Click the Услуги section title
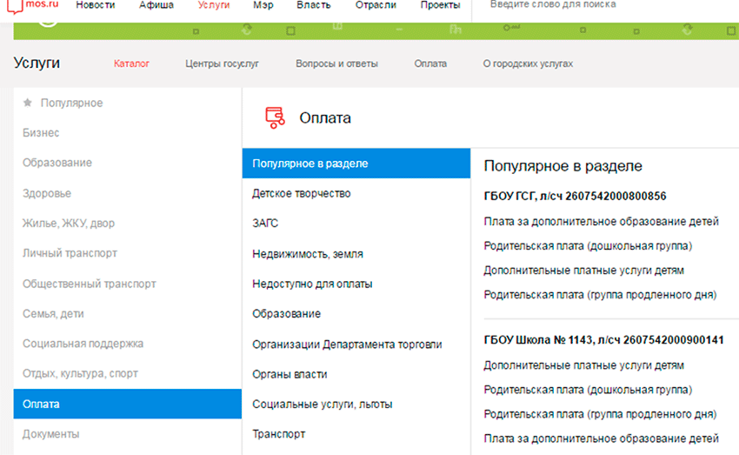 [37, 64]
